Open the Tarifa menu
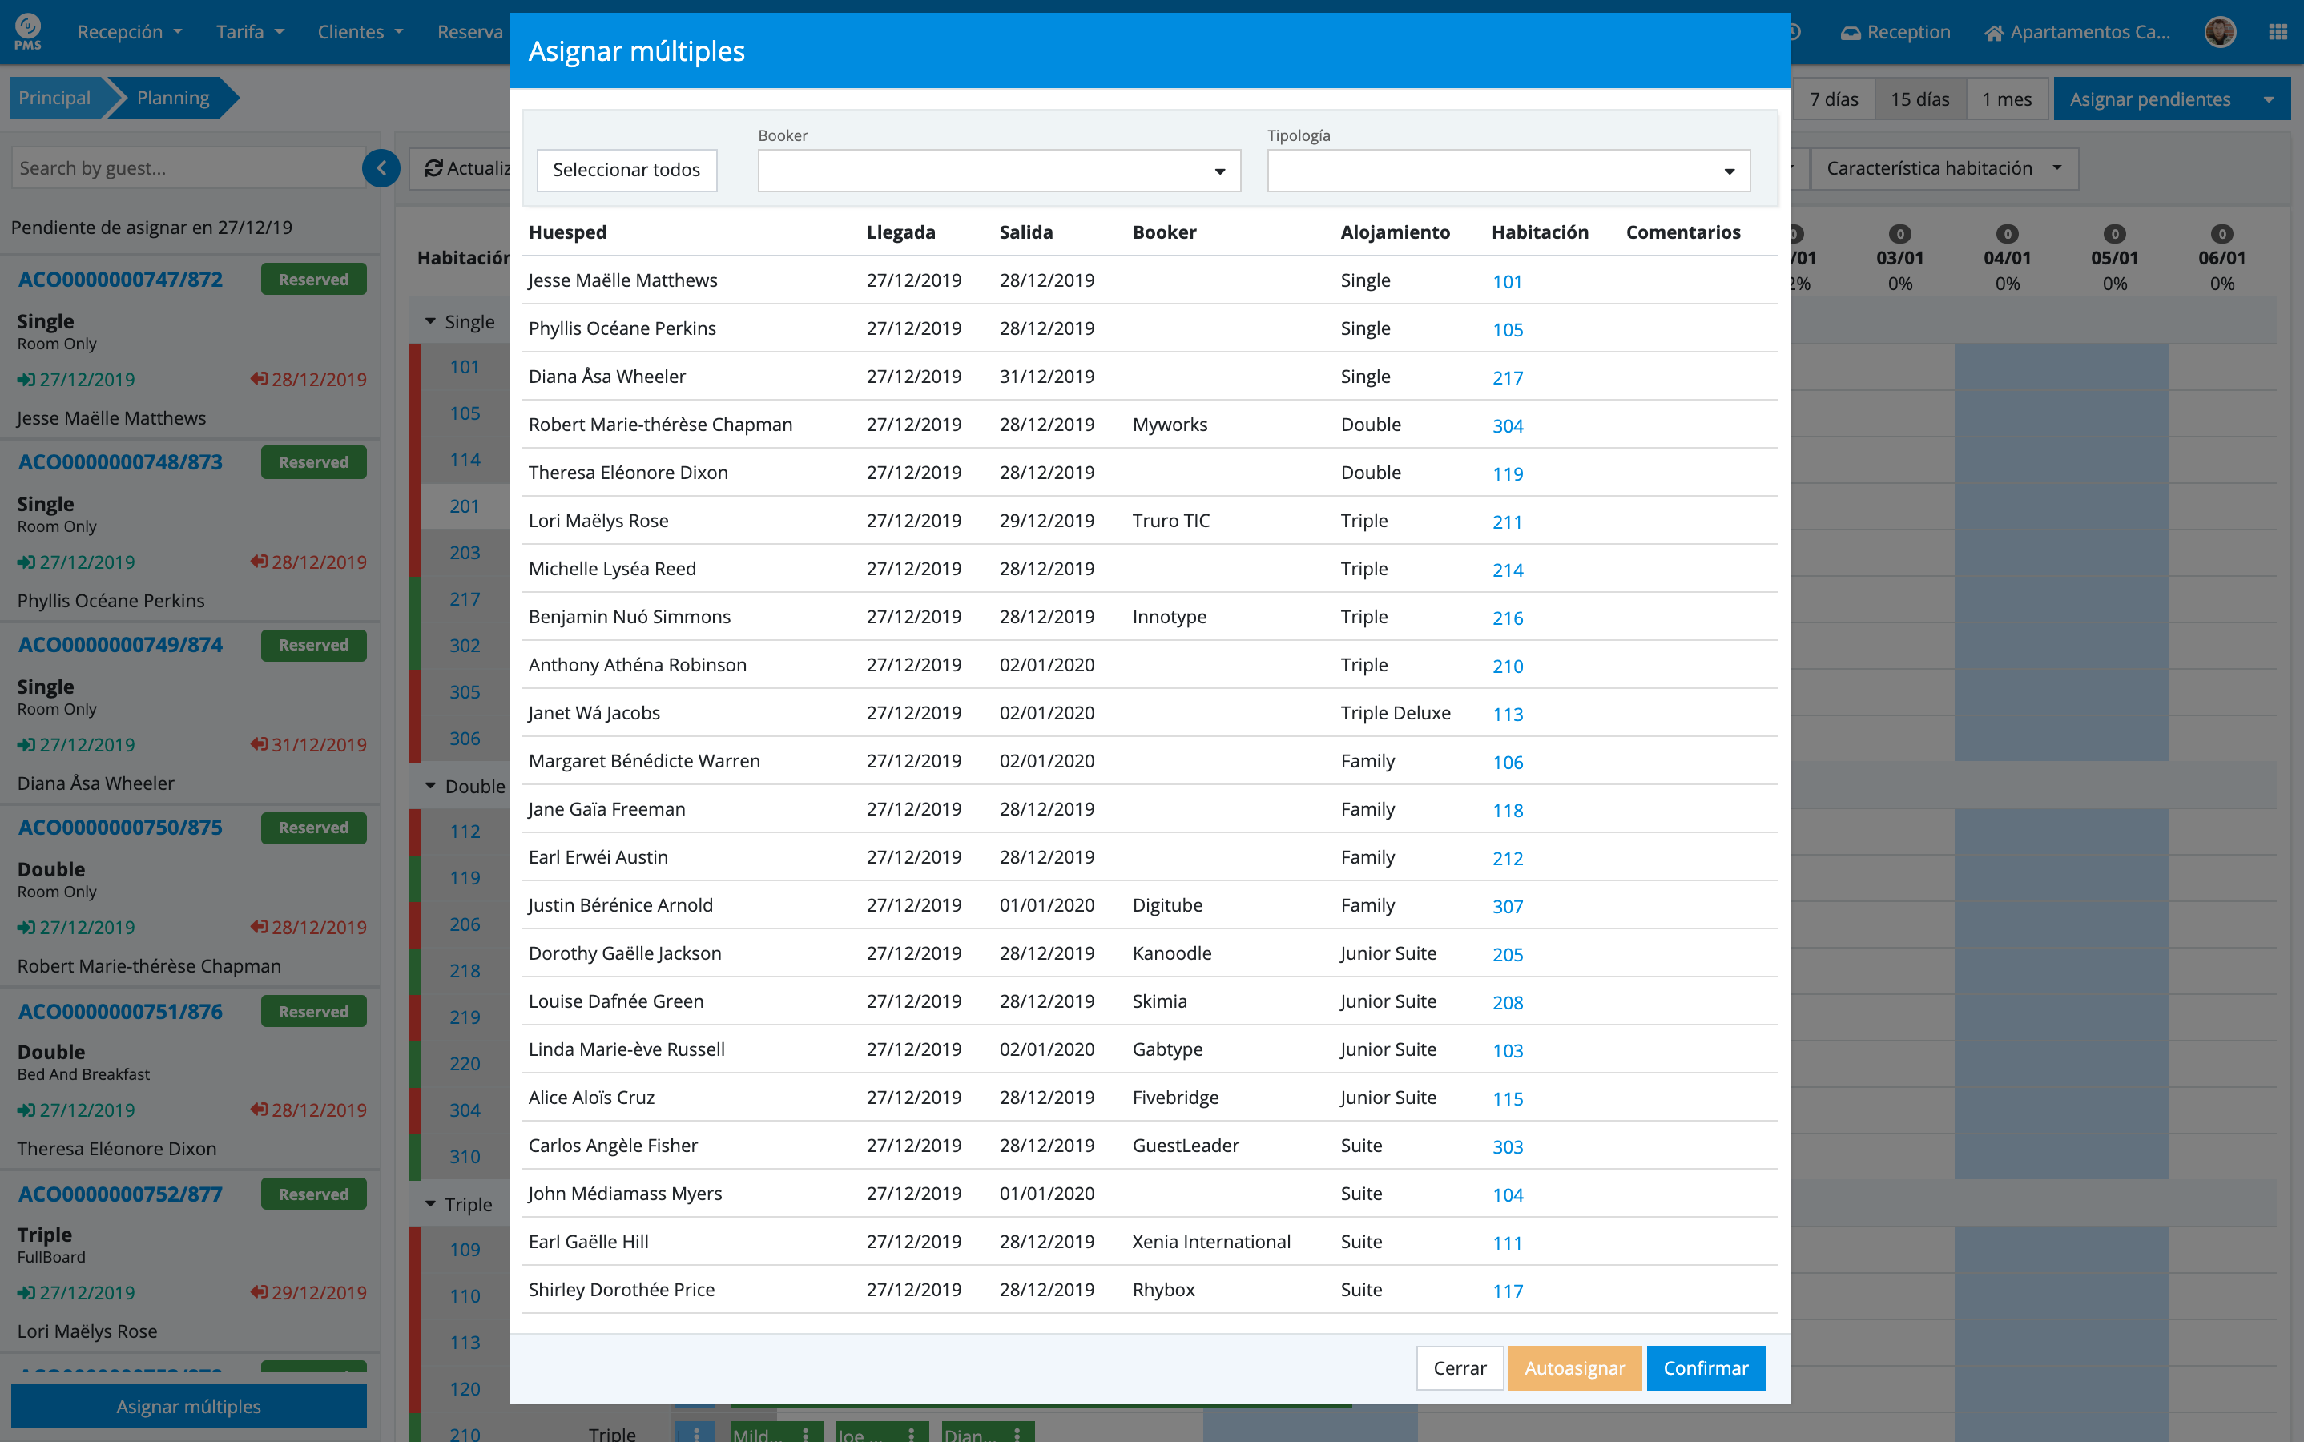2304x1442 pixels. [x=250, y=31]
